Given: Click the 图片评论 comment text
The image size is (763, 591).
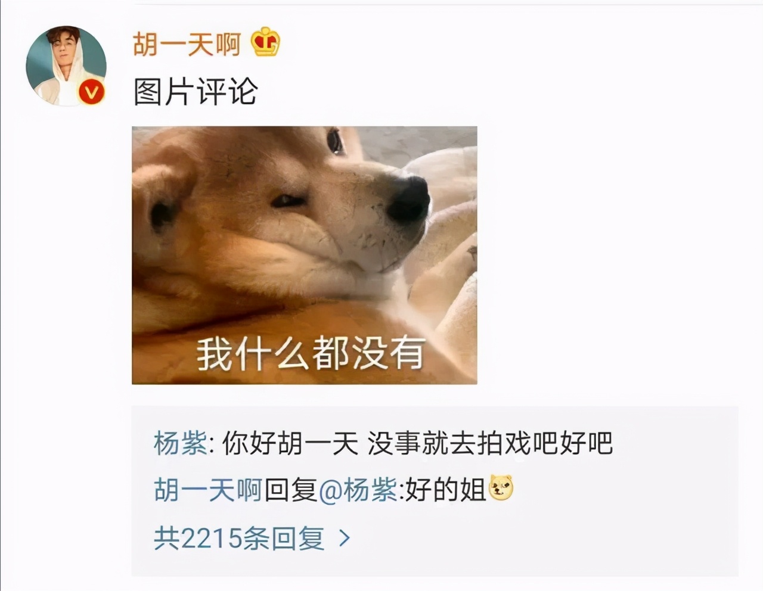Looking at the screenshot, I should (x=195, y=92).
